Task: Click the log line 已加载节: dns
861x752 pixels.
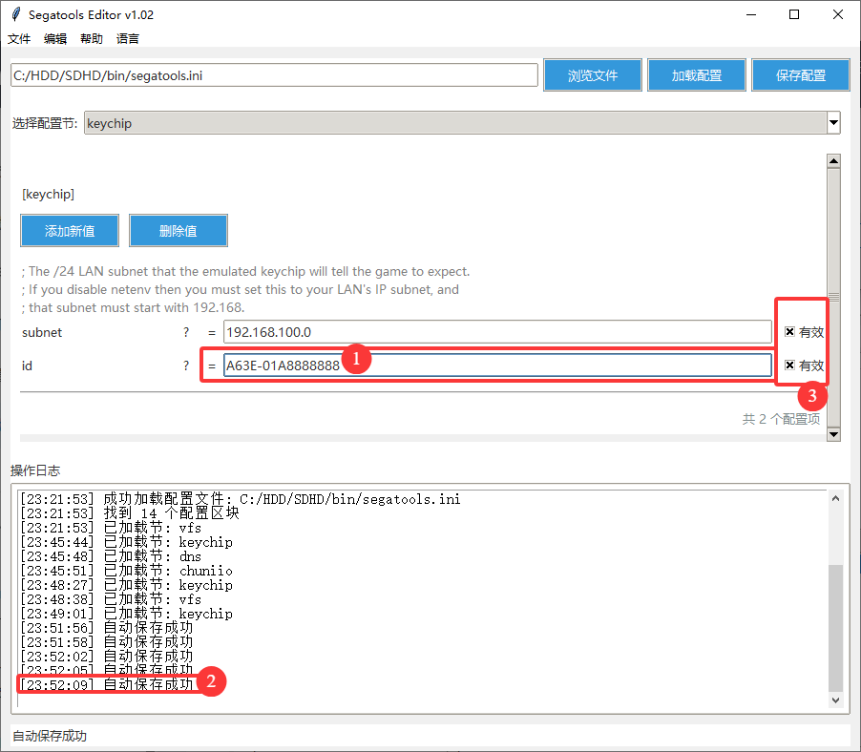Action: coord(111,556)
